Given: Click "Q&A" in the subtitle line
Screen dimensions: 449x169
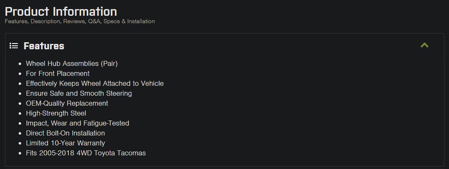Looking at the screenshot, I should (95, 22).
